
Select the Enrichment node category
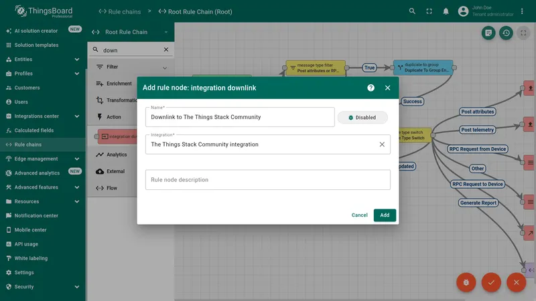coord(113,84)
